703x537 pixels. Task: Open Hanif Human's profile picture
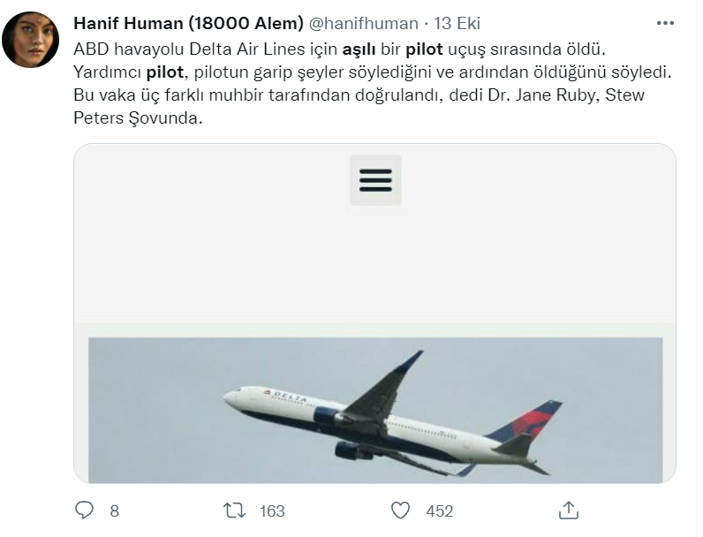pos(31,40)
